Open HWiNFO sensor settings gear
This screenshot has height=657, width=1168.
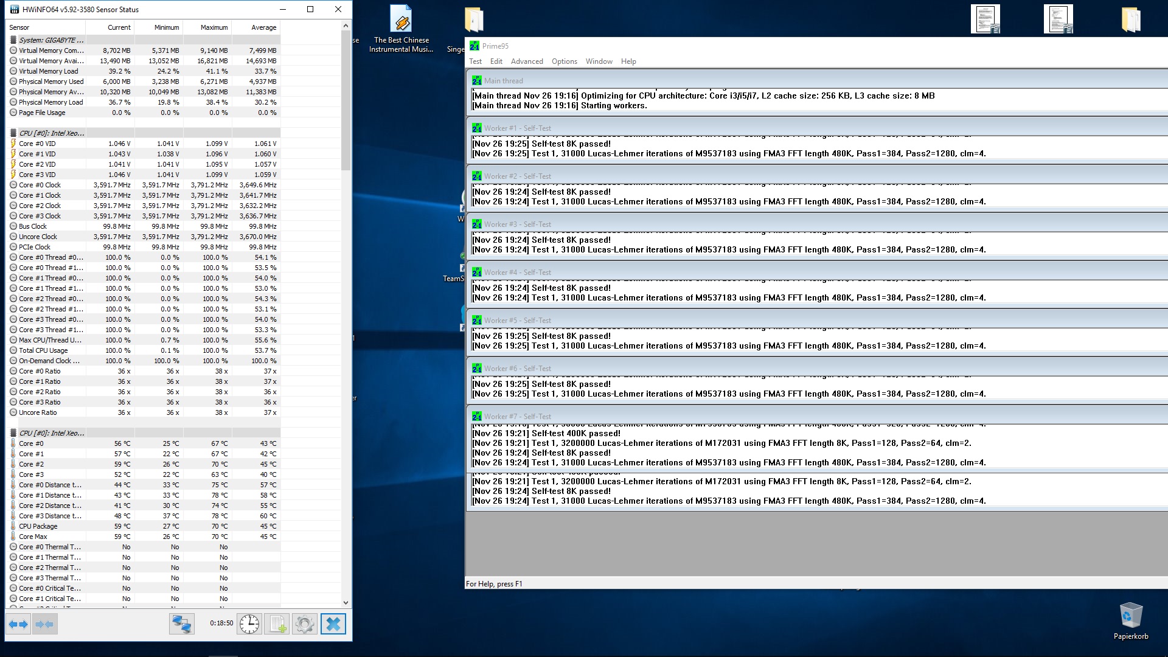pos(305,624)
